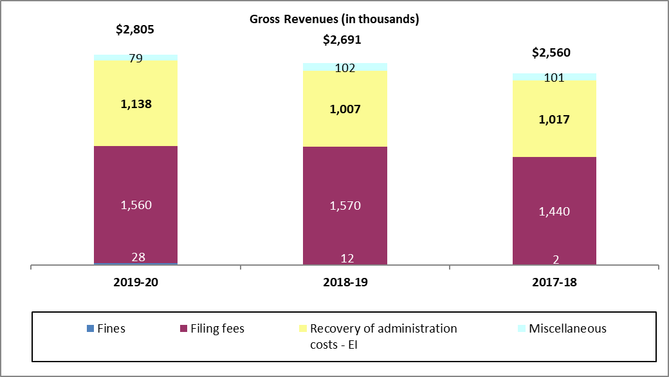Click the $2,805 total label
This screenshot has height=377, width=669.
(x=135, y=29)
